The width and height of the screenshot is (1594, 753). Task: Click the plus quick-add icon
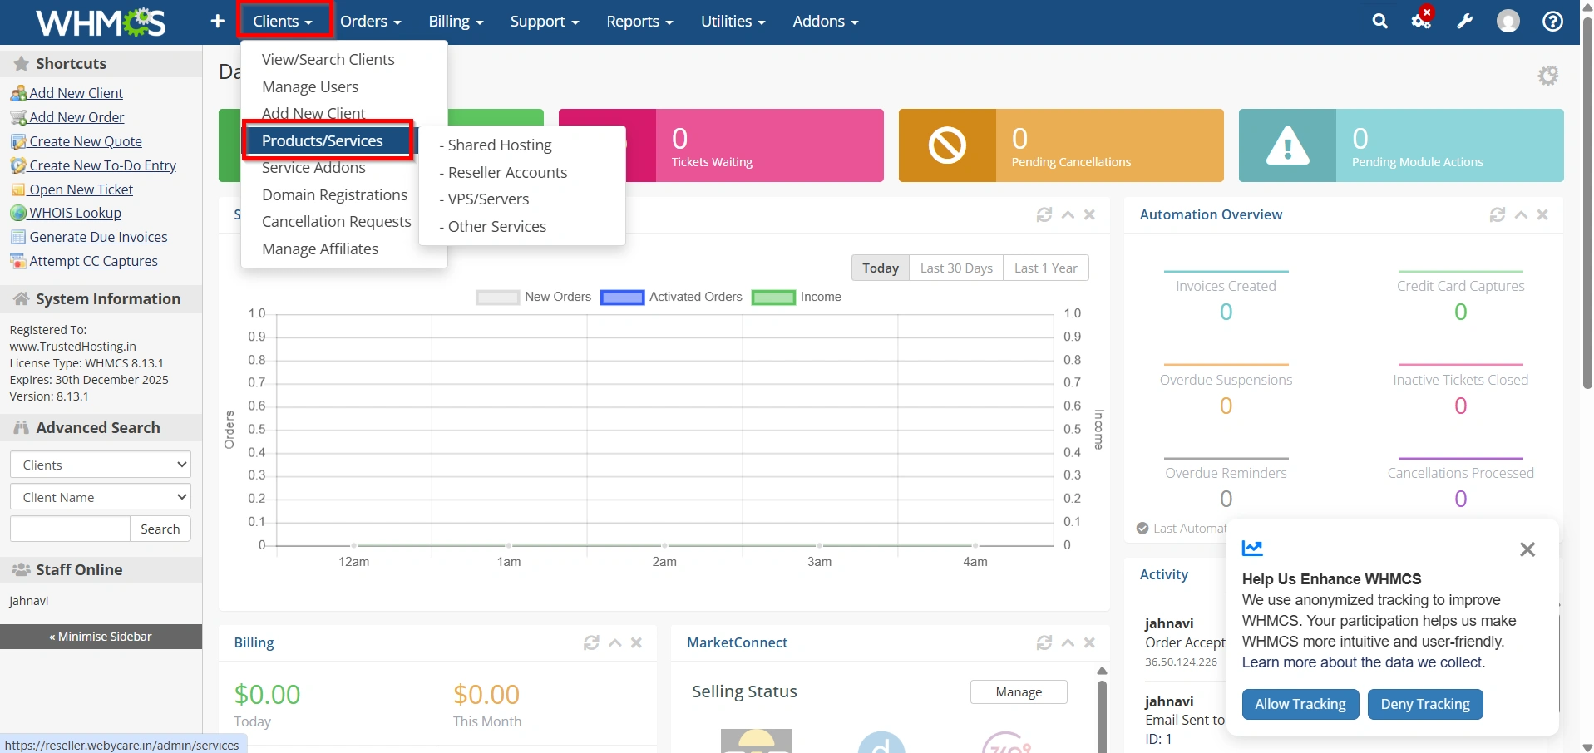(217, 22)
